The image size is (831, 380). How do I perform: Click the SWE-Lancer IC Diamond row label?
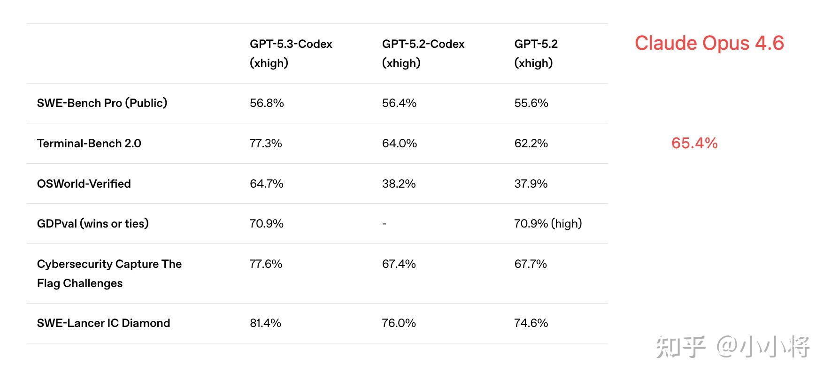(103, 323)
